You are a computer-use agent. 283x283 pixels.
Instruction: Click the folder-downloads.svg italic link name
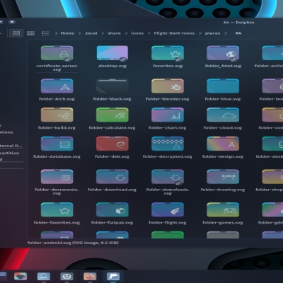(168, 191)
